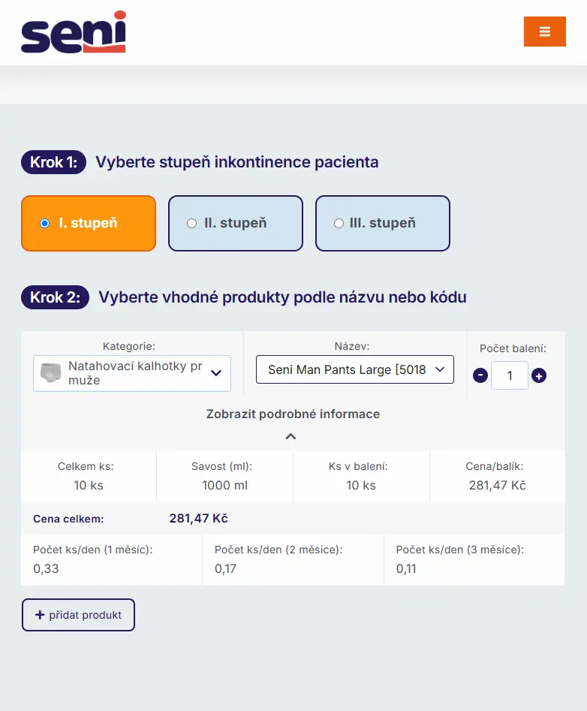Click the 1 měsíc value 0,33
587x711 pixels.
click(x=46, y=568)
